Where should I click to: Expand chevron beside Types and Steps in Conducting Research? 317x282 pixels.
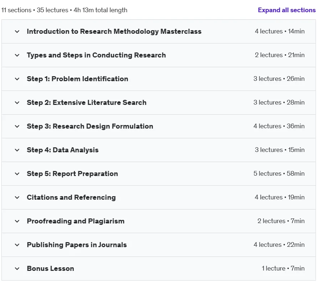(17, 55)
